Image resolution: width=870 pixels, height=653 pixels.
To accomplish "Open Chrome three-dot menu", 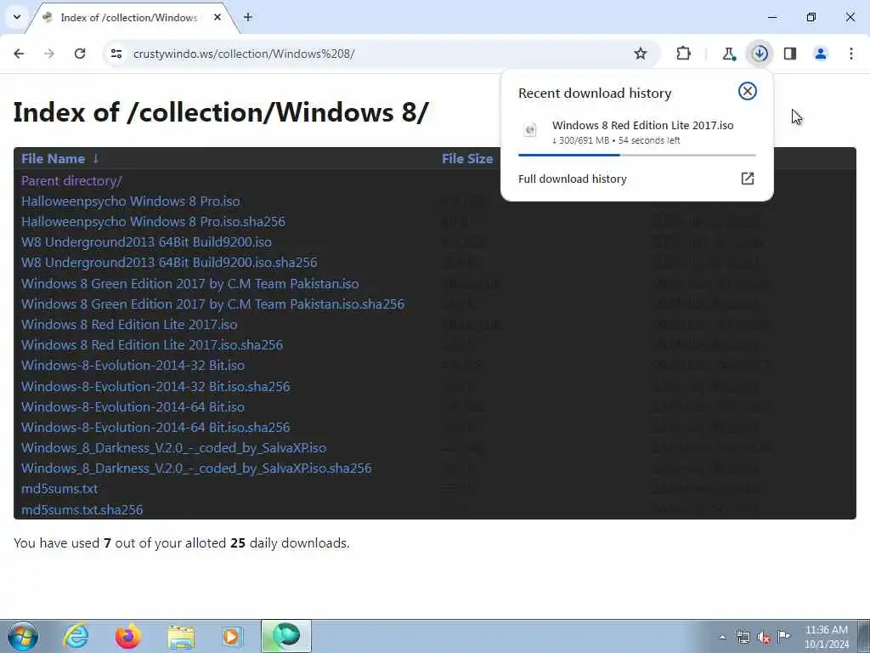I will [851, 54].
